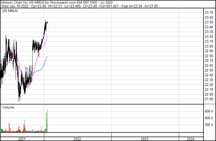Jump to the 2022 year label
This screenshot has width=216, height=141.
click(77, 139)
